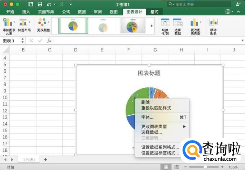Add a new sheet with plus button
The image size is (245, 170).
click(46, 159)
